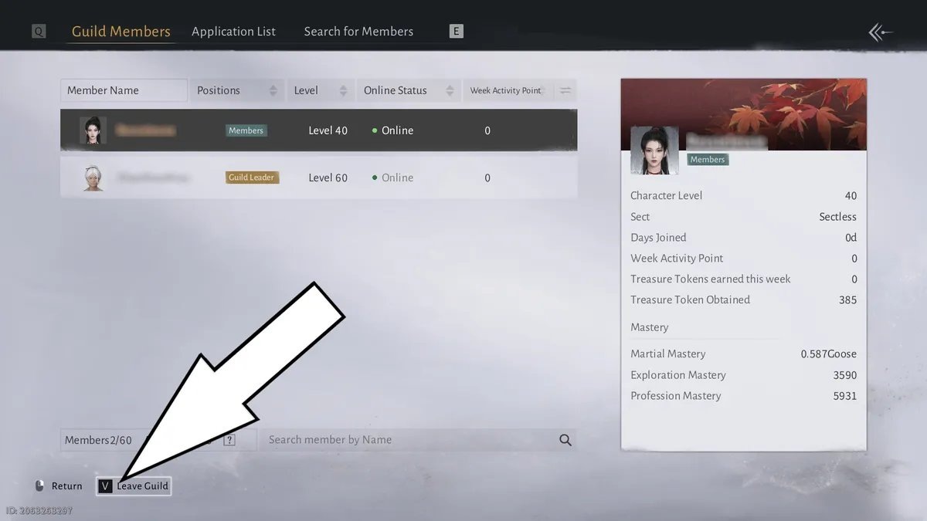Click the Member Name column header

tap(124, 90)
